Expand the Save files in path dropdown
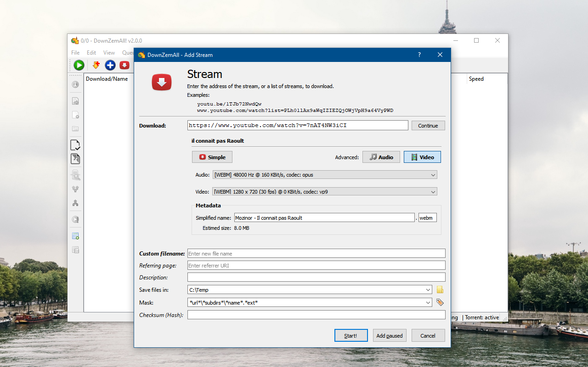 (428, 290)
